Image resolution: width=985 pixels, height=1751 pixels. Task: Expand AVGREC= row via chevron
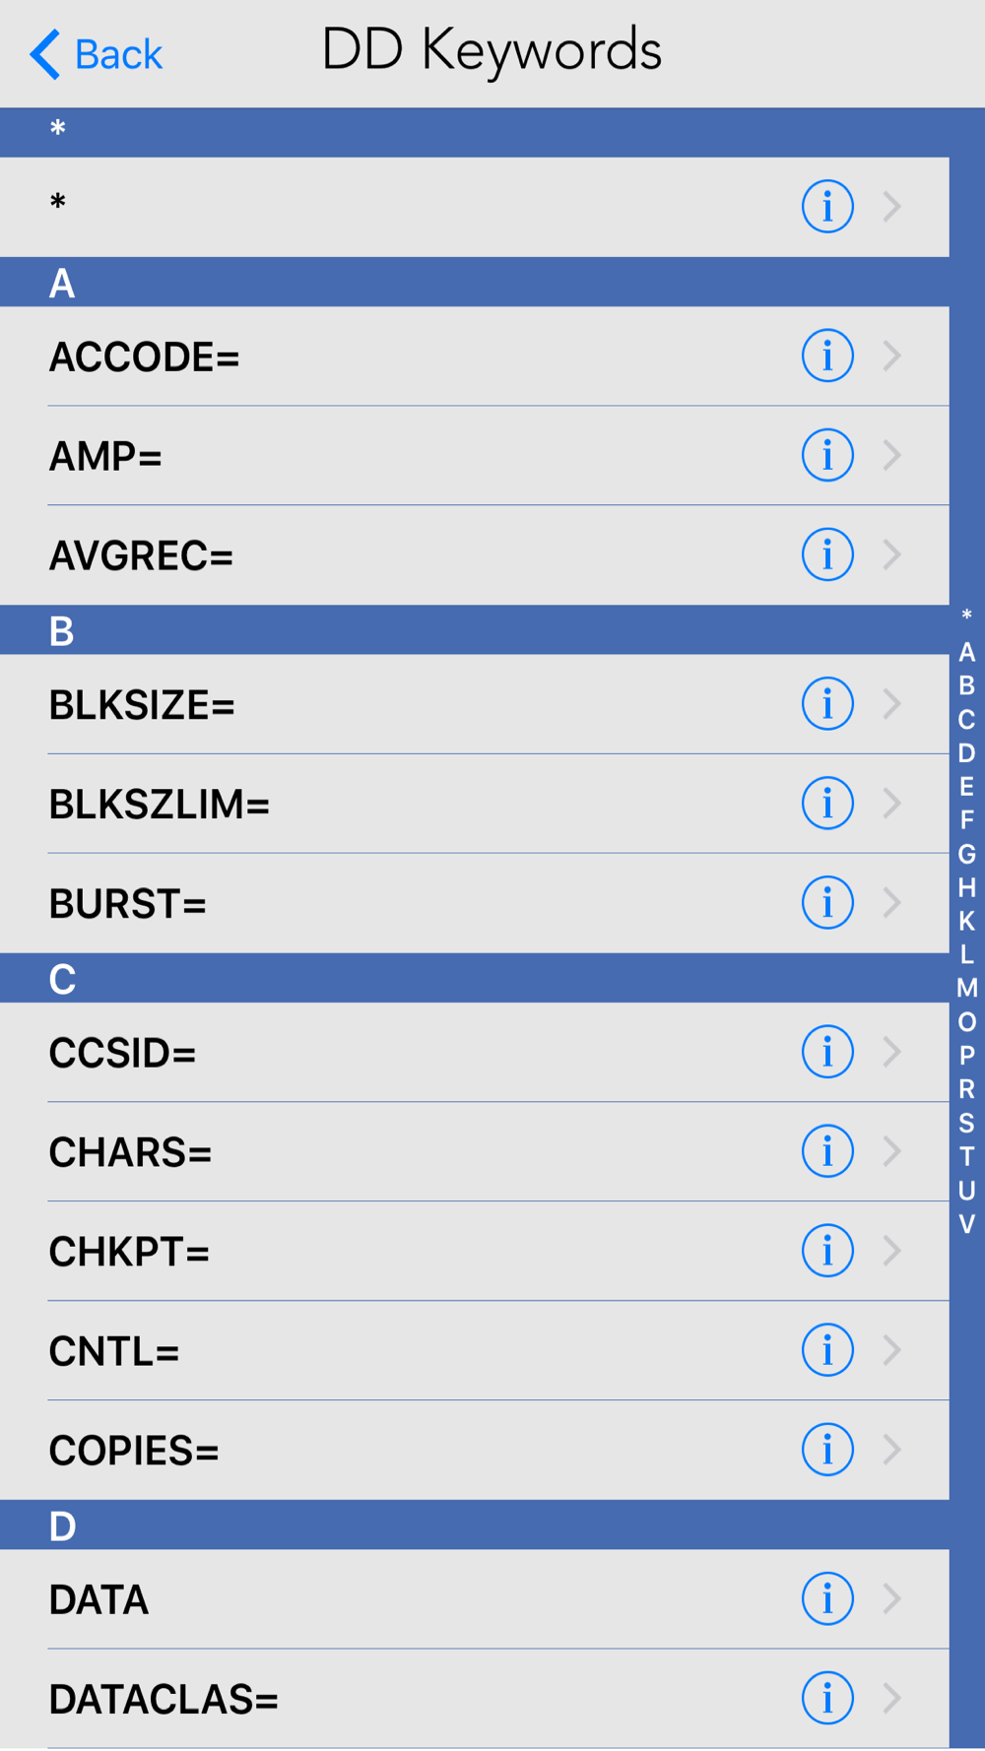point(892,554)
